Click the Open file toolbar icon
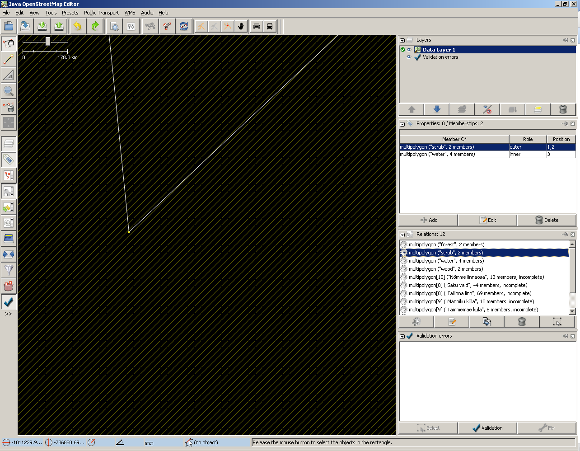The image size is (580, 451). [9, 26]
